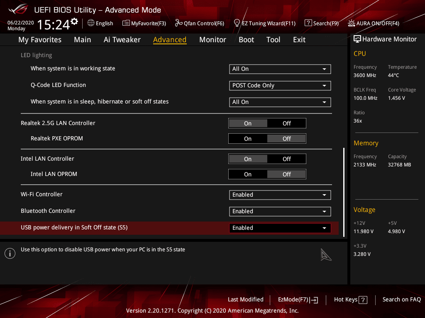Click the Hardware Monitor panel title

coord(389,39)
